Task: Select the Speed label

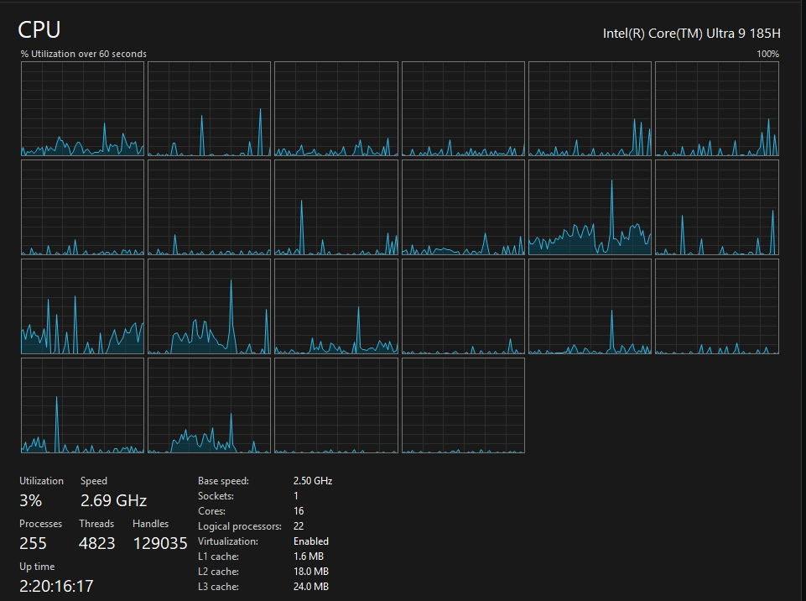Action: [x=94, y=481]
